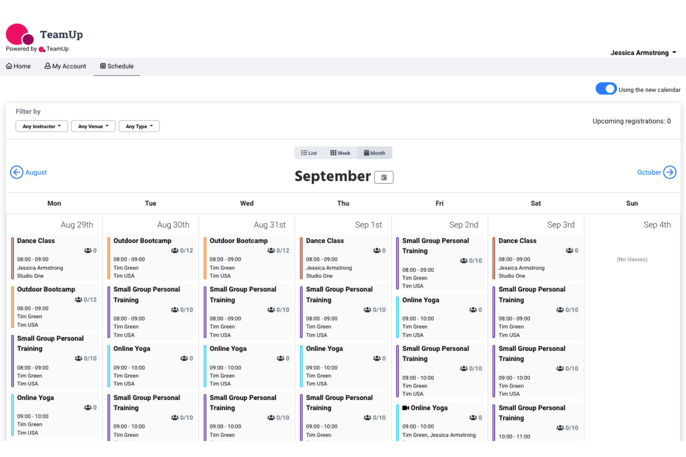This screenshot has height=457, width=686.
Task: Disable the Using the new calendar toggle
Action: click(x=606, y=88)
